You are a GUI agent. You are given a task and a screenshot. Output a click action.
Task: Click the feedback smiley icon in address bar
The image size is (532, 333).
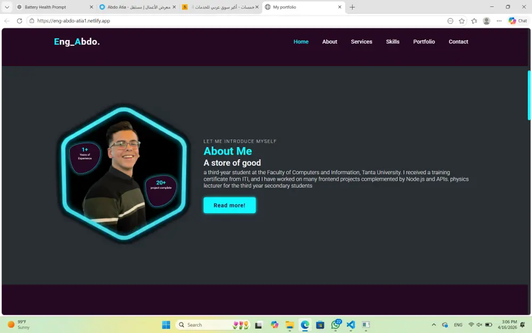pos(450,21)
